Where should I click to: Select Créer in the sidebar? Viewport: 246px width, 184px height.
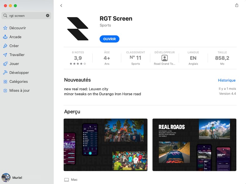tap(14, 46)
